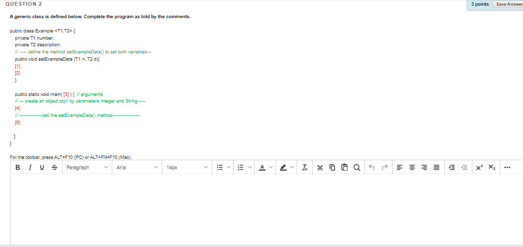This screenshot has width=523, height=247.
Task: Decrease paragraph indent
Action: point(464,167)
